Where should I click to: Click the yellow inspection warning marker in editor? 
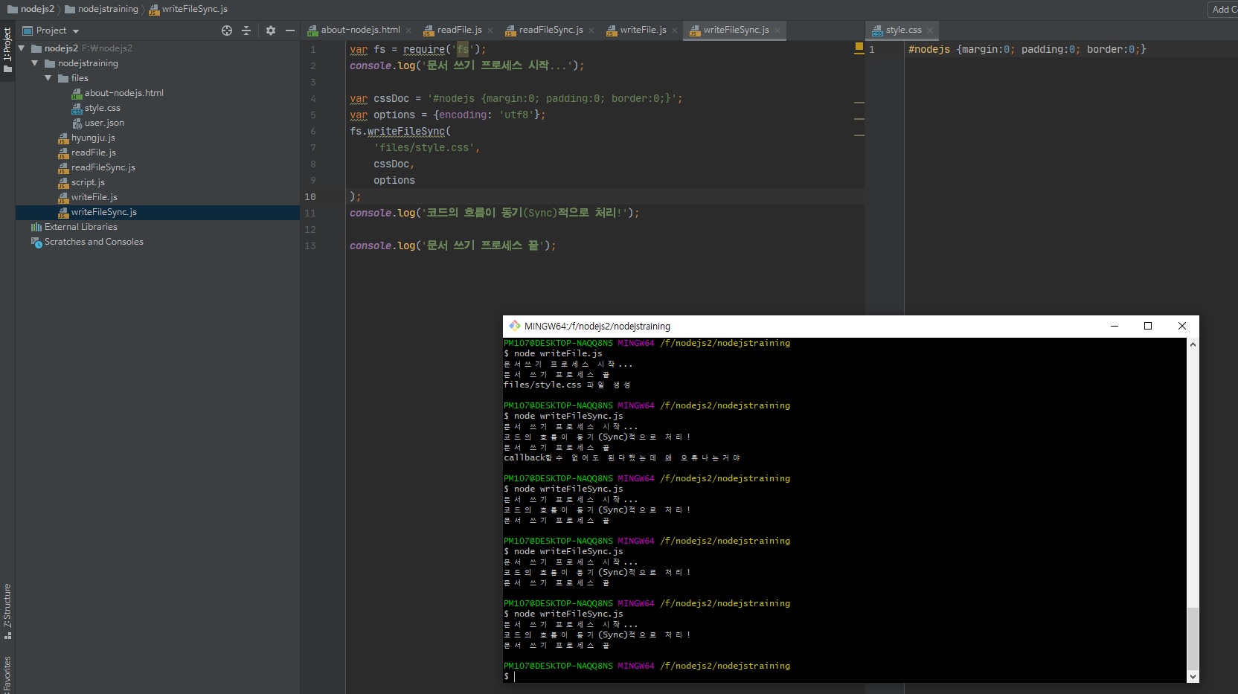(859, 48)
